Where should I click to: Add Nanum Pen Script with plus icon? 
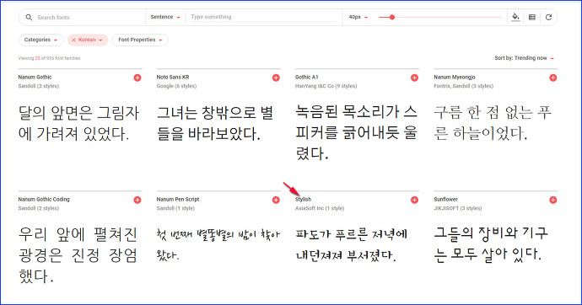(276, 200)
